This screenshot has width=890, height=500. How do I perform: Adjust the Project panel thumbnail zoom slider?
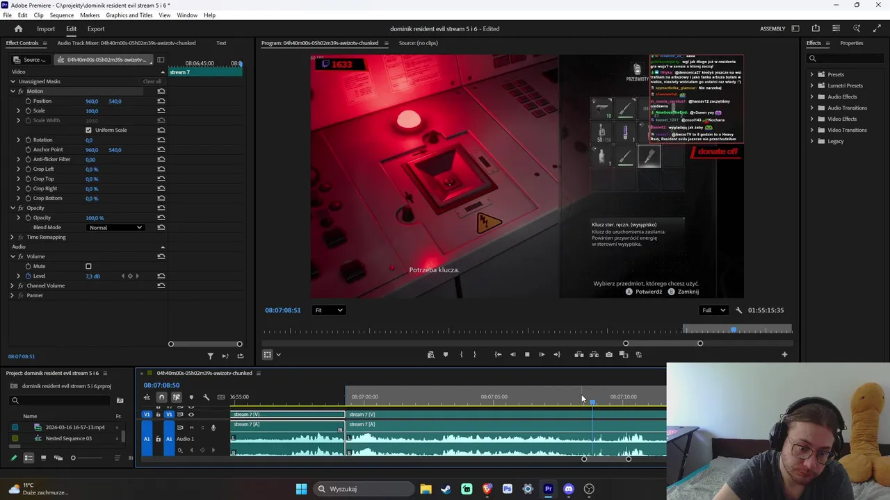[73, 458]
